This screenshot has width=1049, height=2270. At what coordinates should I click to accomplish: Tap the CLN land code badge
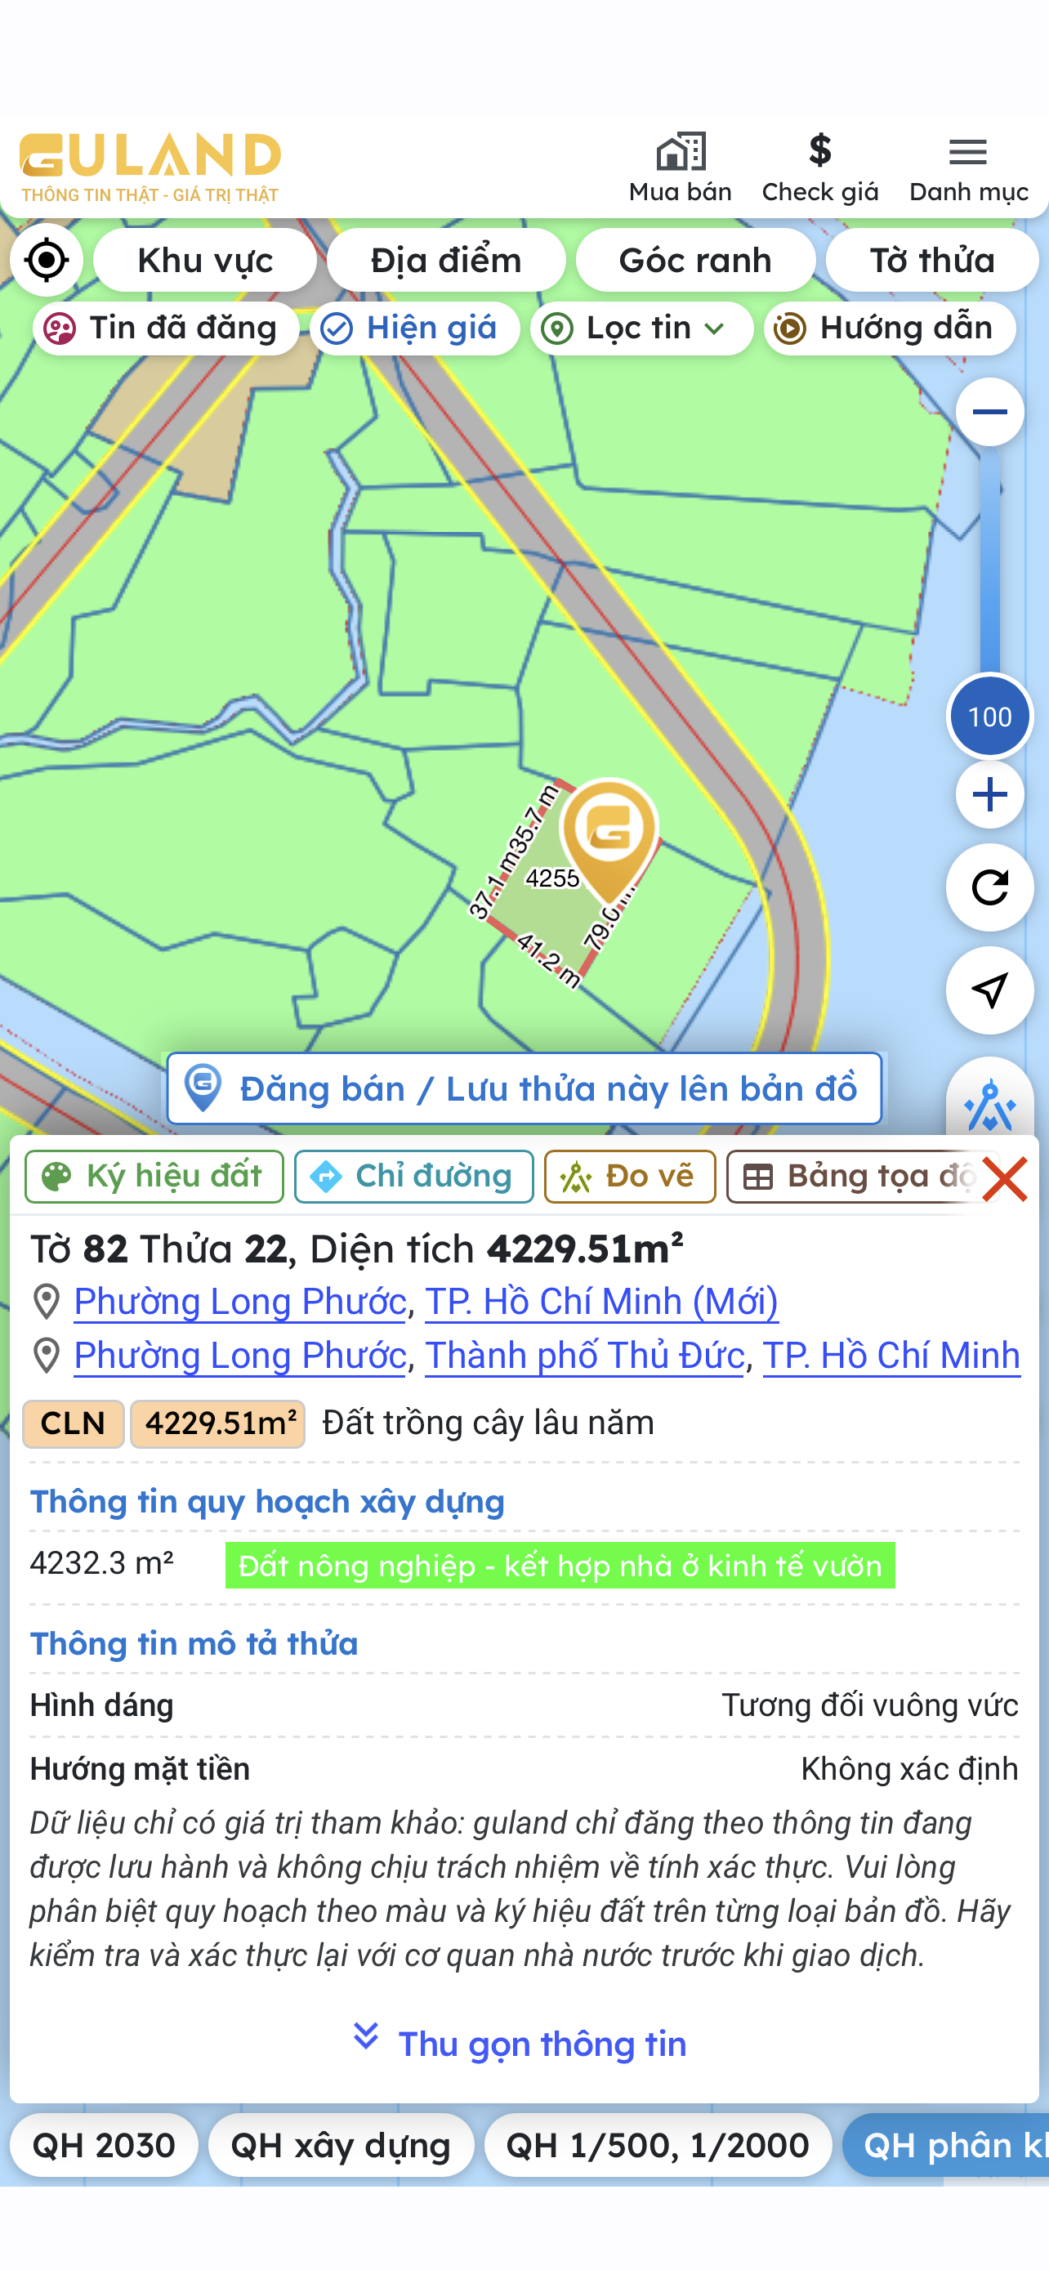73,1423
